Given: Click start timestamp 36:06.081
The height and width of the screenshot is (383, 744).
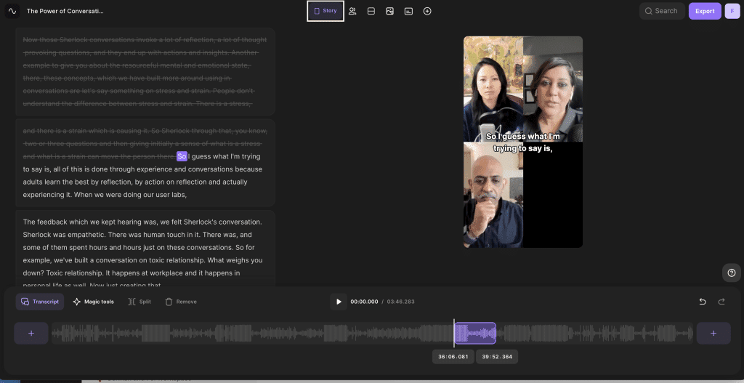Looking at the screenshot, I should tap(453, 357).
